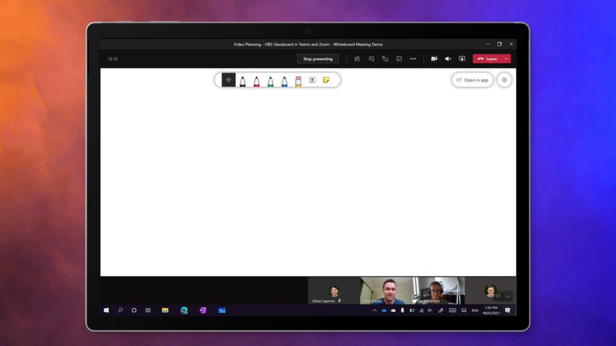Unmute the microphone
The image size is (616, 346).
448,59
